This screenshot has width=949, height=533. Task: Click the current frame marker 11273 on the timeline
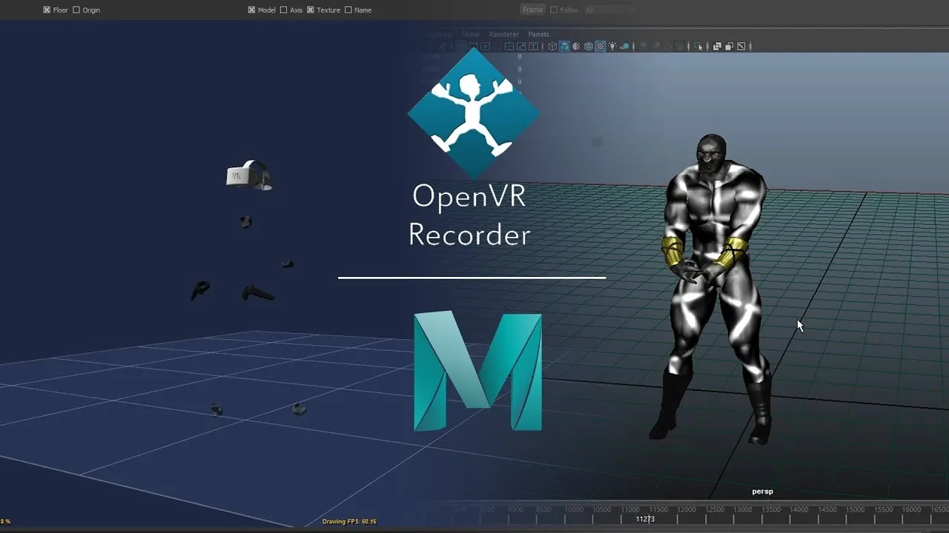click(645, 519)
